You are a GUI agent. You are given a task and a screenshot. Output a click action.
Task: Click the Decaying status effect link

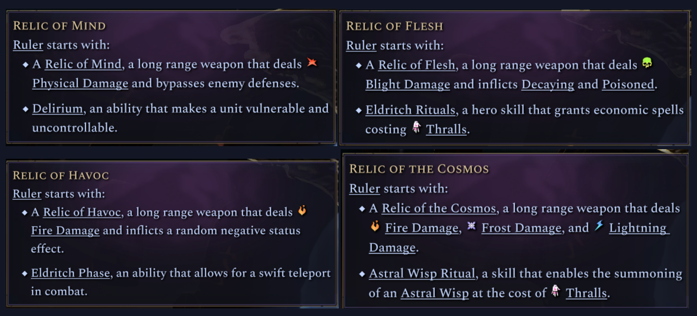coord(547,84)
